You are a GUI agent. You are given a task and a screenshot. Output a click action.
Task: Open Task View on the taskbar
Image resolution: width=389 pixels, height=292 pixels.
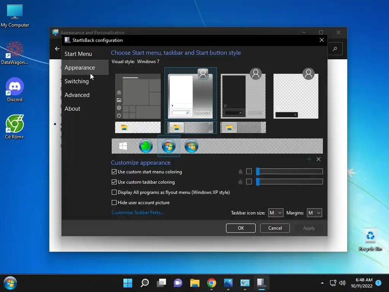click(x=161, y=283)
